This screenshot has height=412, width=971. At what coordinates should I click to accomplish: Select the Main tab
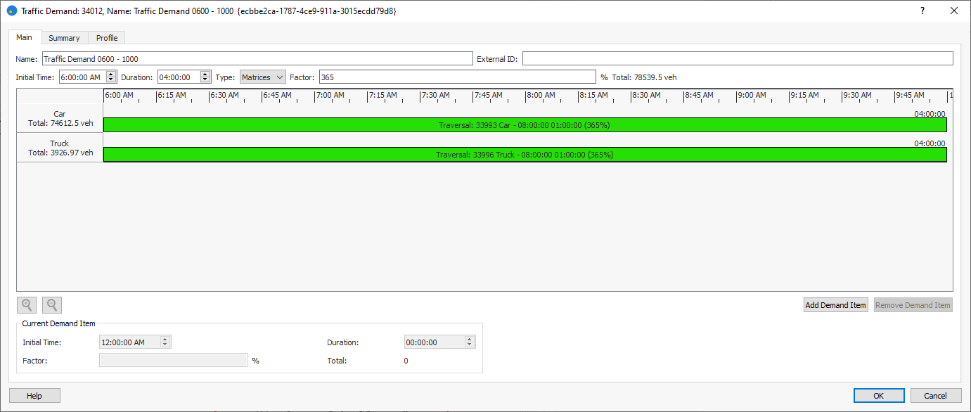coord(25,37)
